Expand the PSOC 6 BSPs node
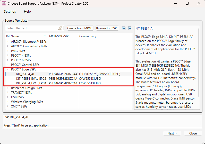Image resolution: width=205 pixels, height=144 pixels. (8, 60)
